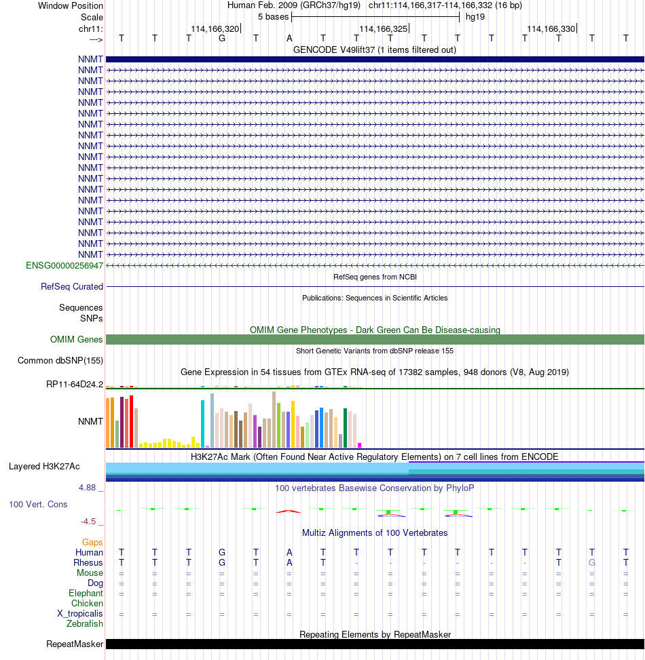Select the X_tropicalis alignment row label
645x660 pixels.
pos(80,614)
